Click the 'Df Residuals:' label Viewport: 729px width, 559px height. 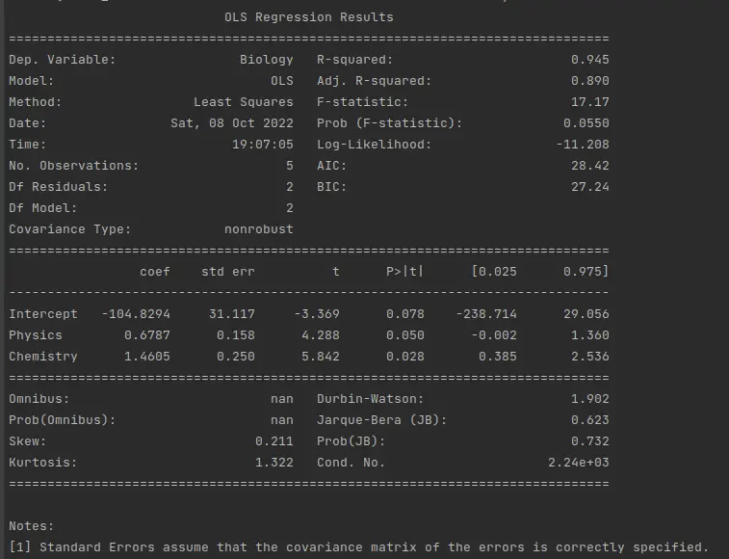(58, 187)
